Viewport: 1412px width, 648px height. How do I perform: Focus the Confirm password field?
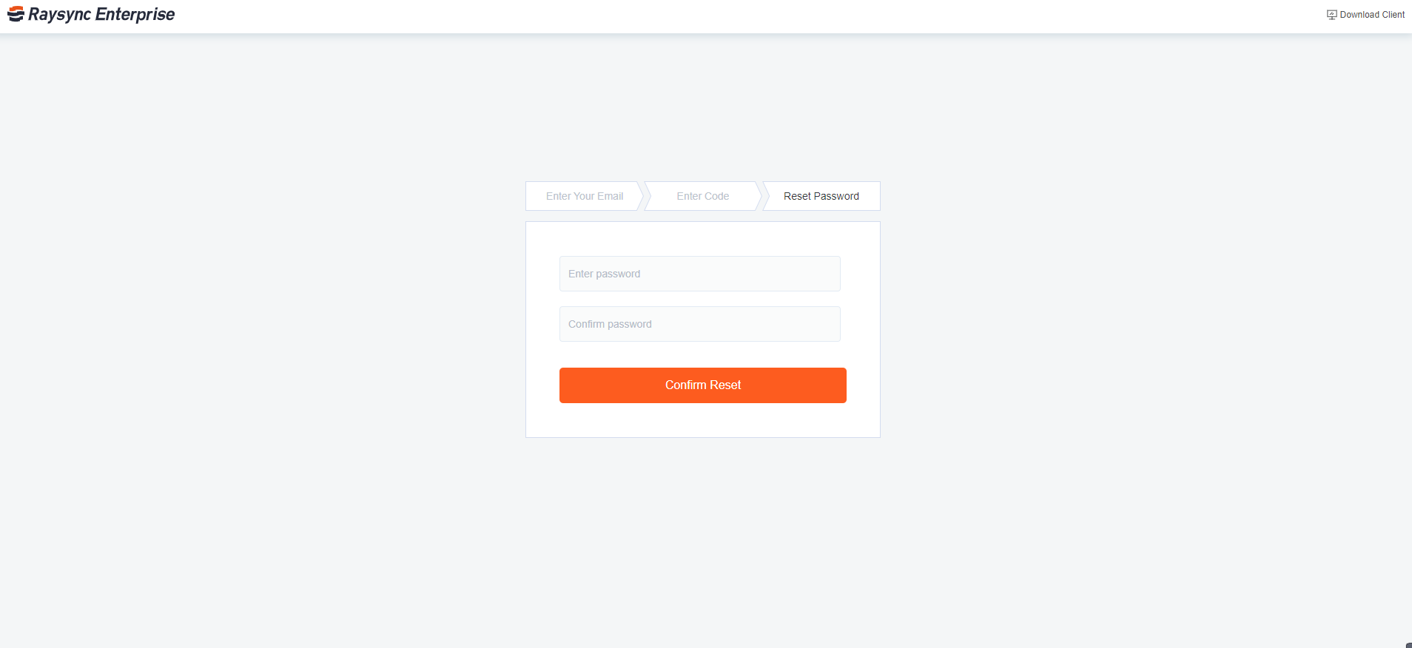[x=700, y=324]
